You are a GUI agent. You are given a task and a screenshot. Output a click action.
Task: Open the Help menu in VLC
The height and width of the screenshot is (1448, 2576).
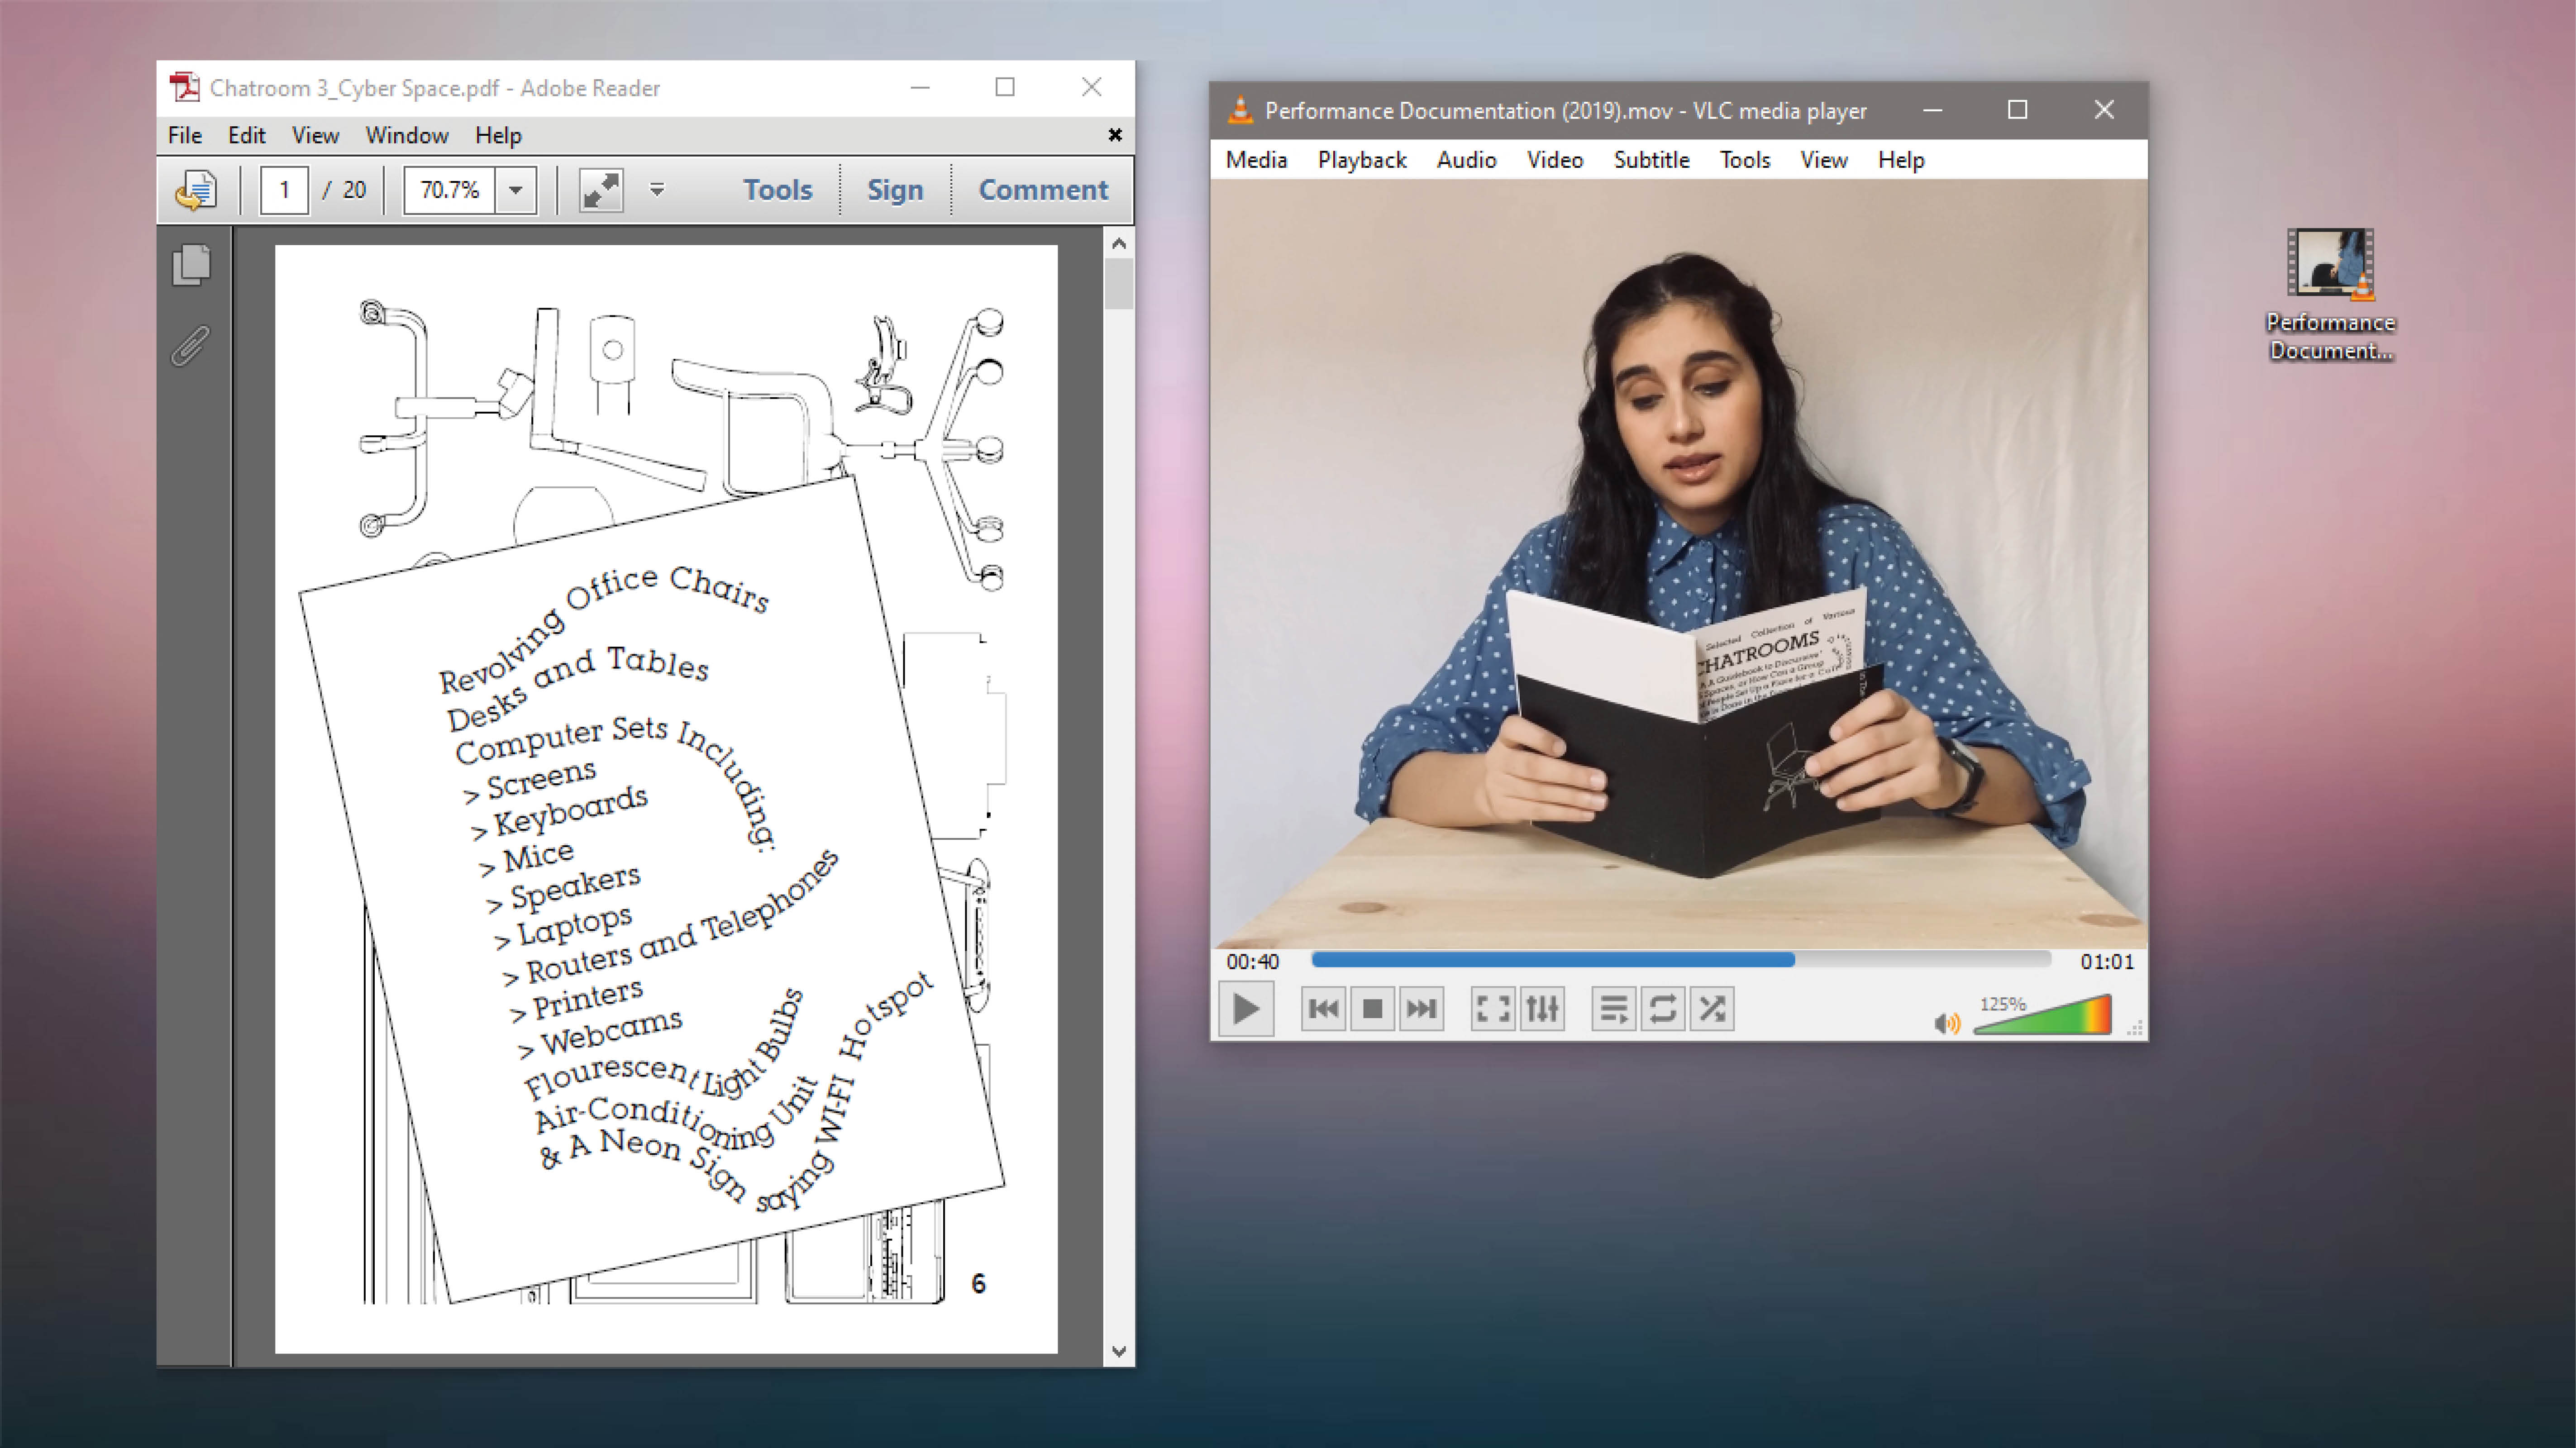point(1901,160)
